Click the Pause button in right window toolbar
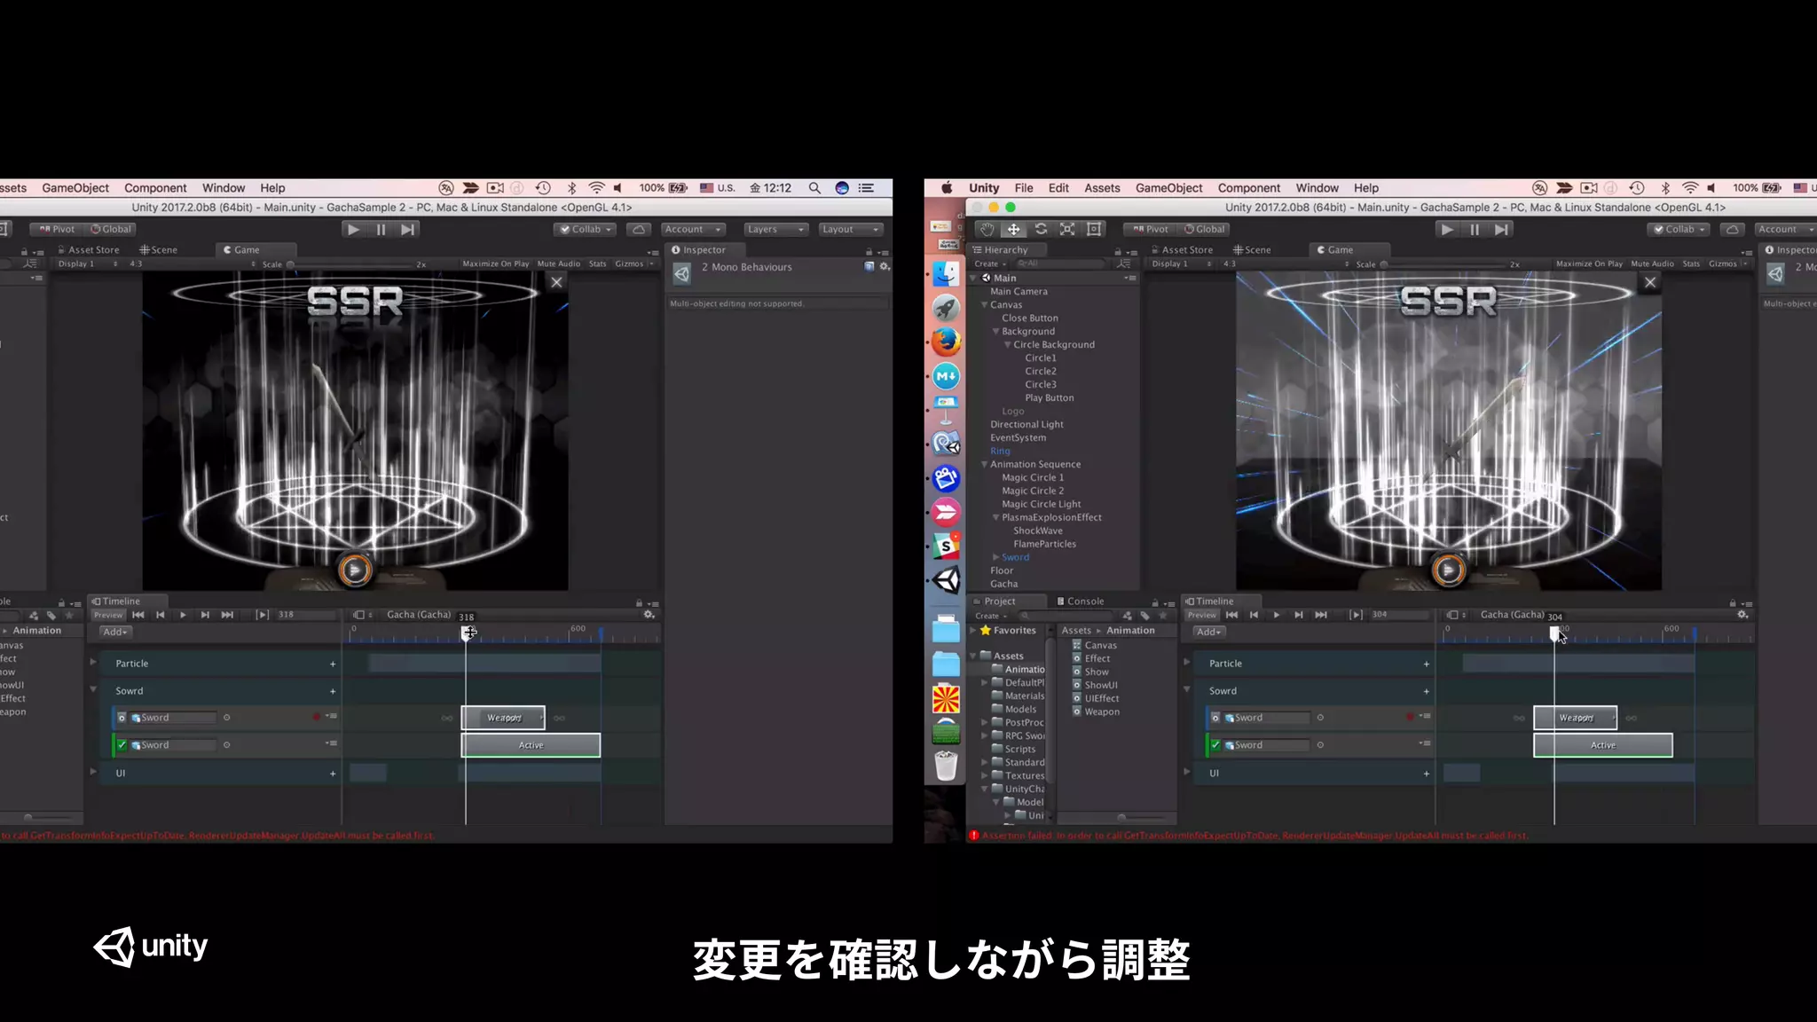 pos(1474,229)
